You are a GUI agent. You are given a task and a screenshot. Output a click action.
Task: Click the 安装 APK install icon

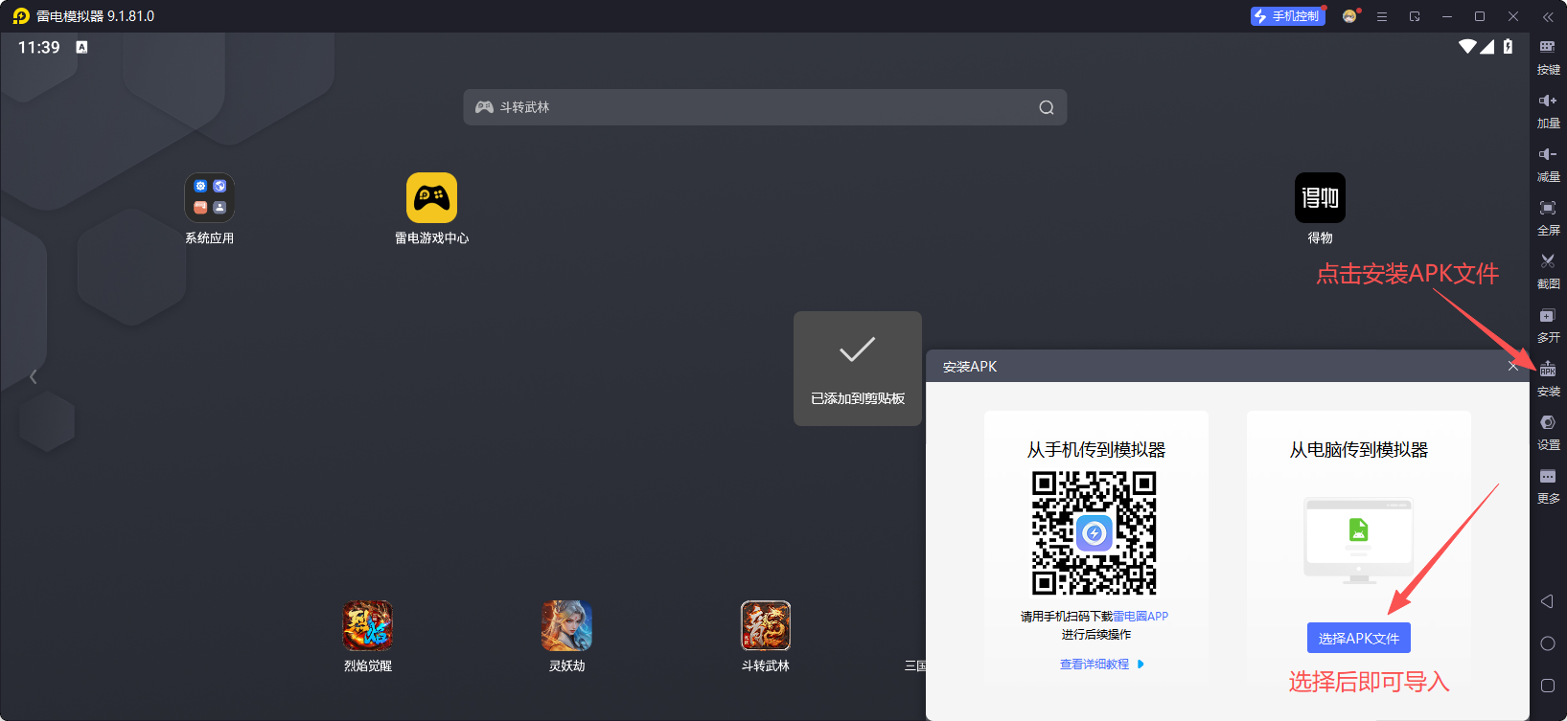(1548, 377)
